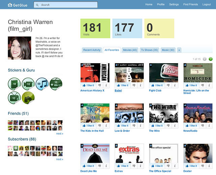216x175 pixels.
Task: Dislike Homicide: Life on the Street
Action: click(x=202, y=85)
